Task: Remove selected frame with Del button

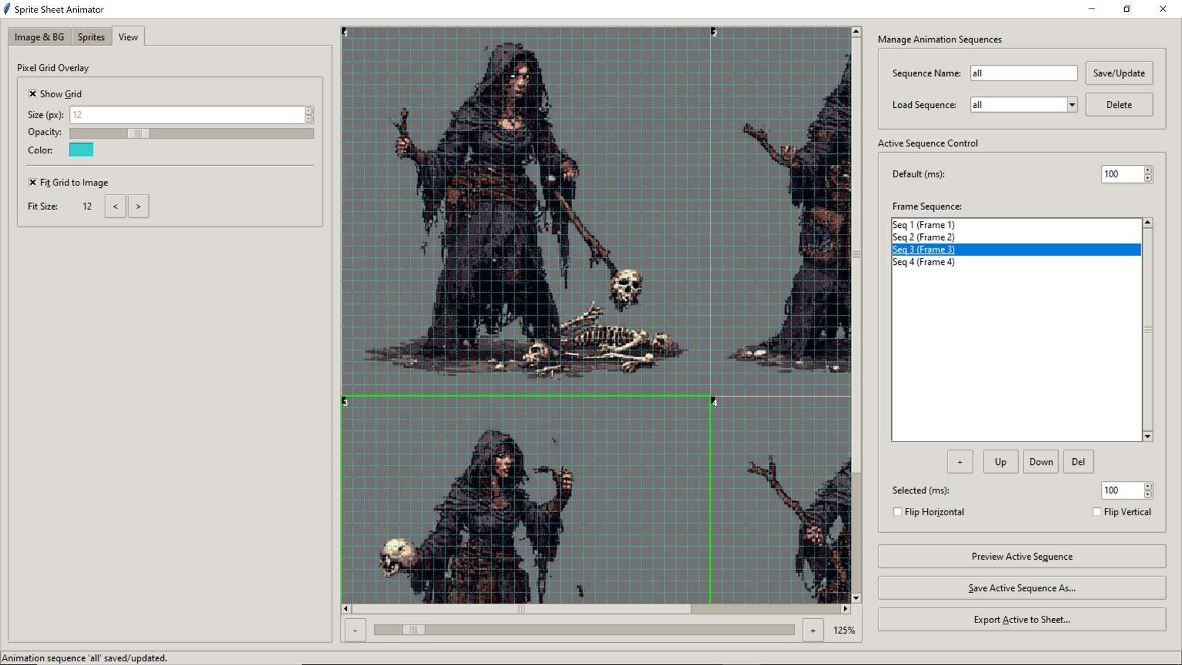Action: pos(1078,462)
